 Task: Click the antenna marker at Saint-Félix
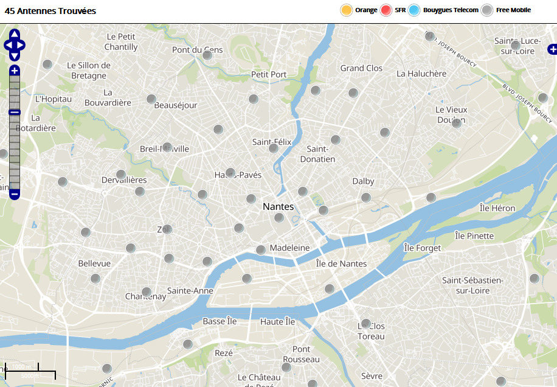274,148
